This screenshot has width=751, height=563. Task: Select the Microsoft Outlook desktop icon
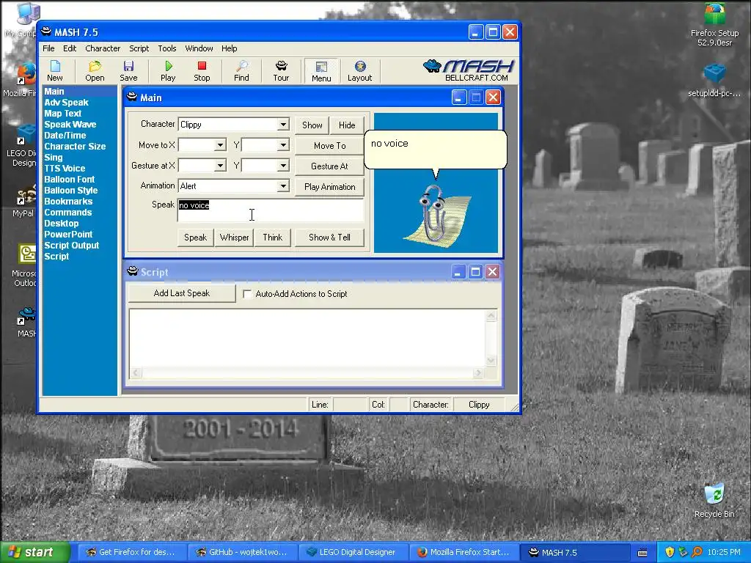tap(25, 265)
